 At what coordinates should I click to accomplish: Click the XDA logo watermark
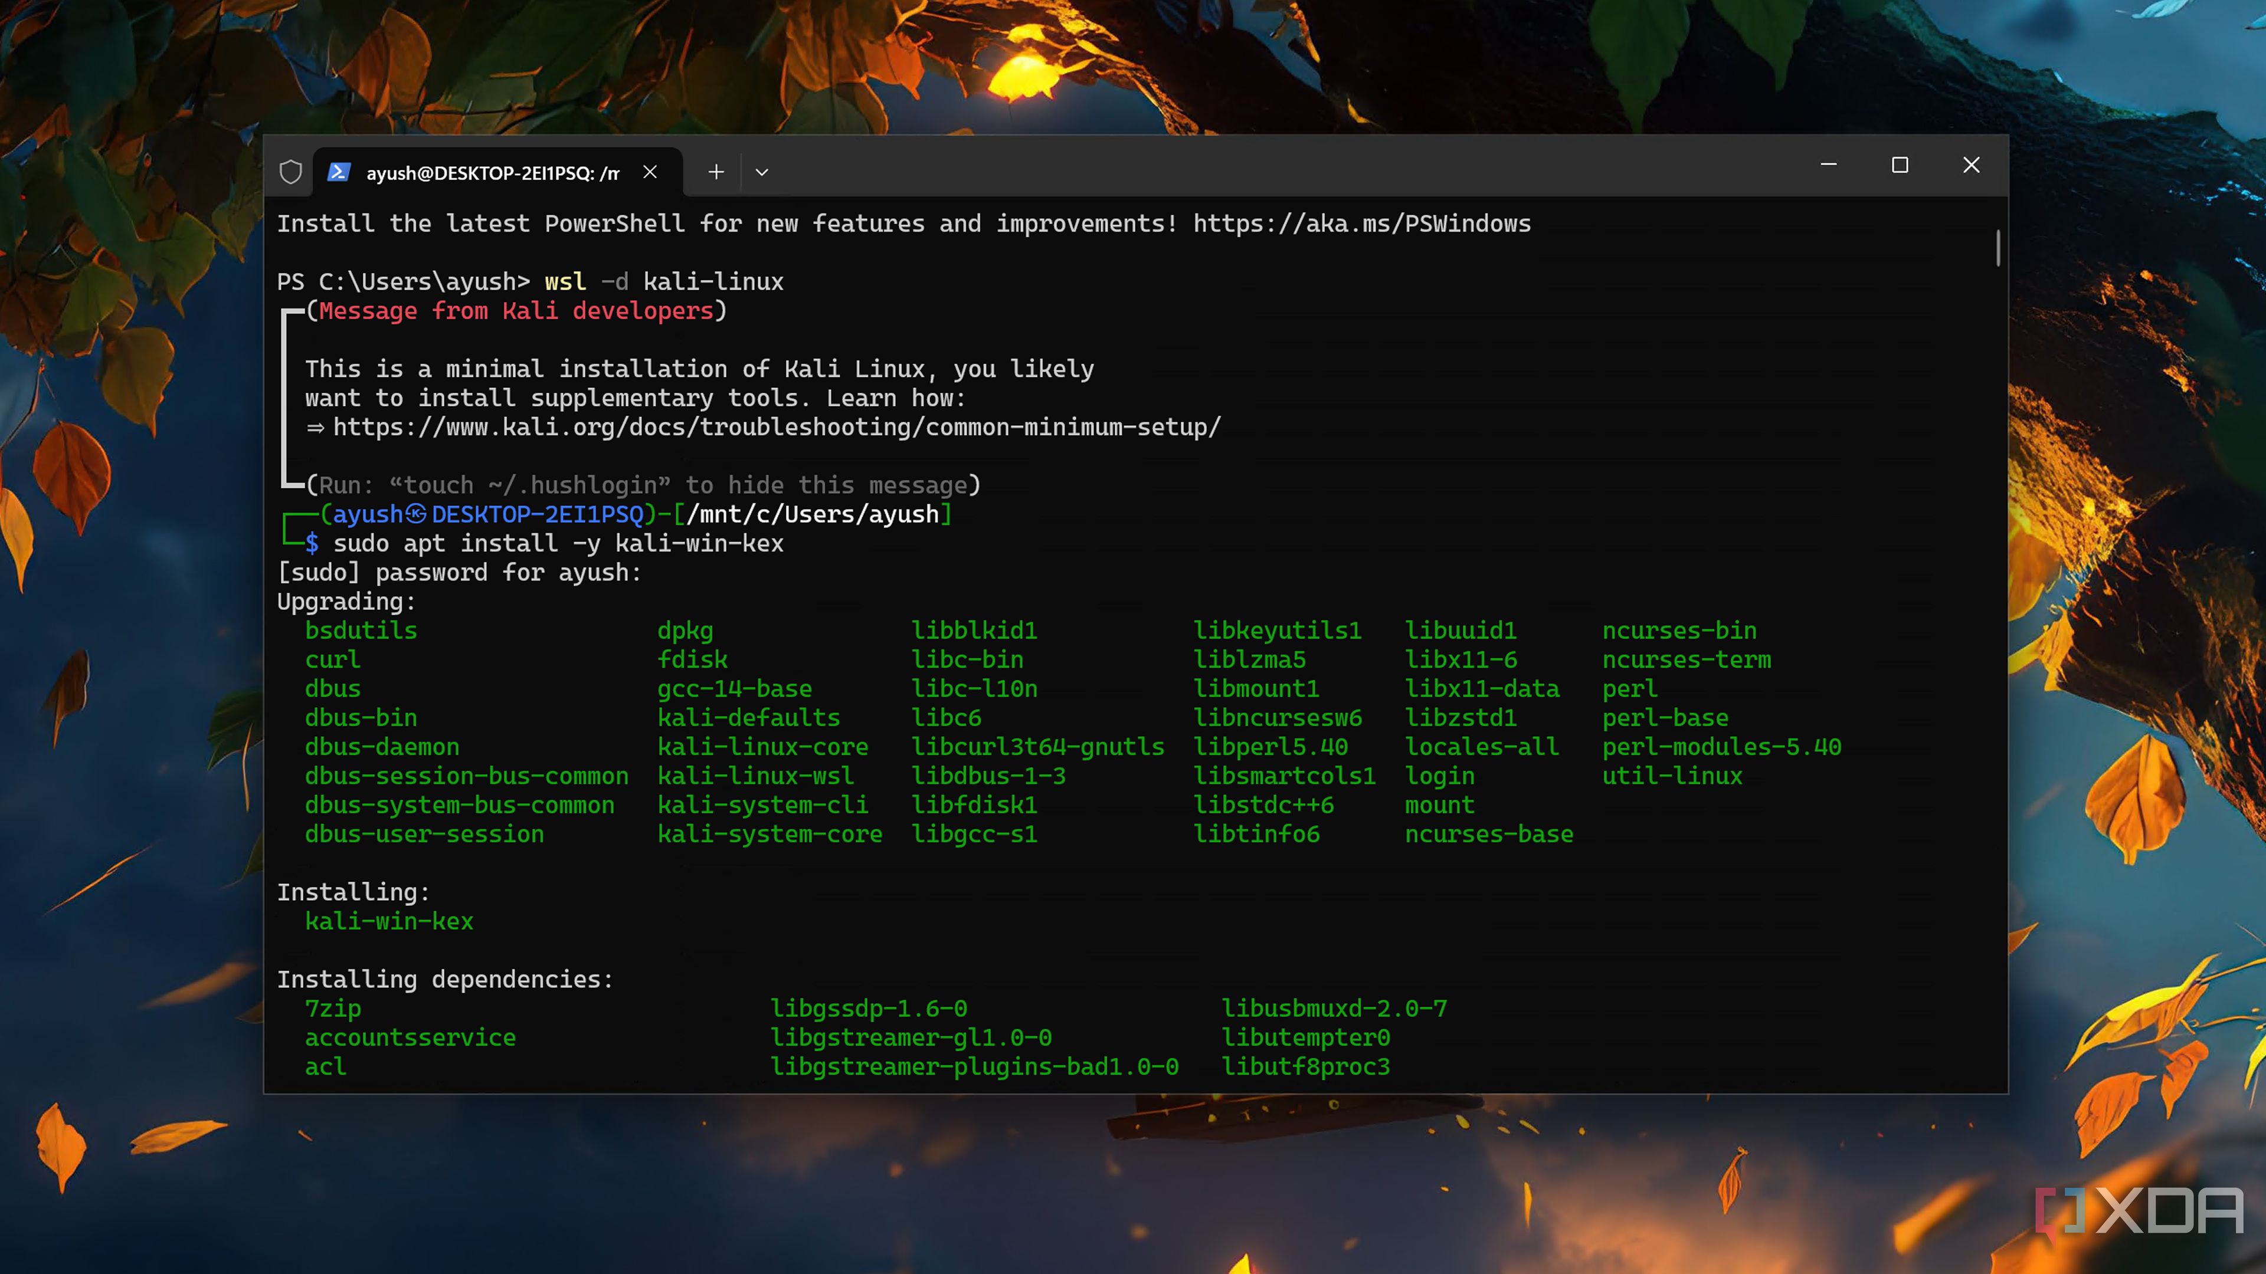[2139, 1211]
